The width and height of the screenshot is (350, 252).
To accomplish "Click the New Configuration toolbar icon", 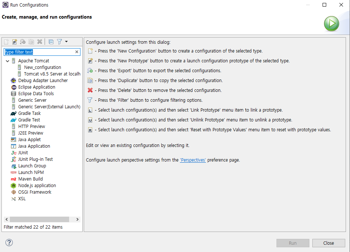I will tap(6, 42).
